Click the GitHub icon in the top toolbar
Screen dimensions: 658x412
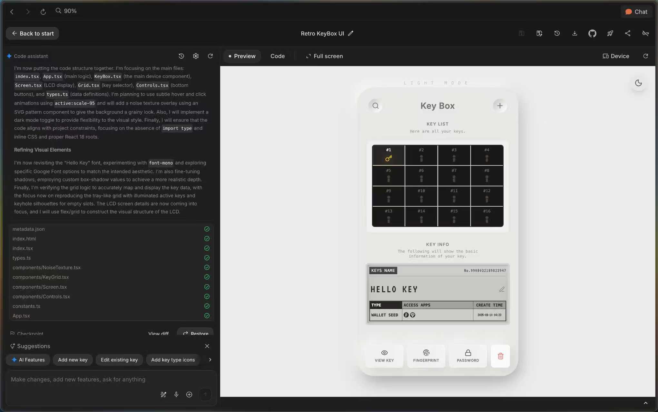[x=592, y=33]
